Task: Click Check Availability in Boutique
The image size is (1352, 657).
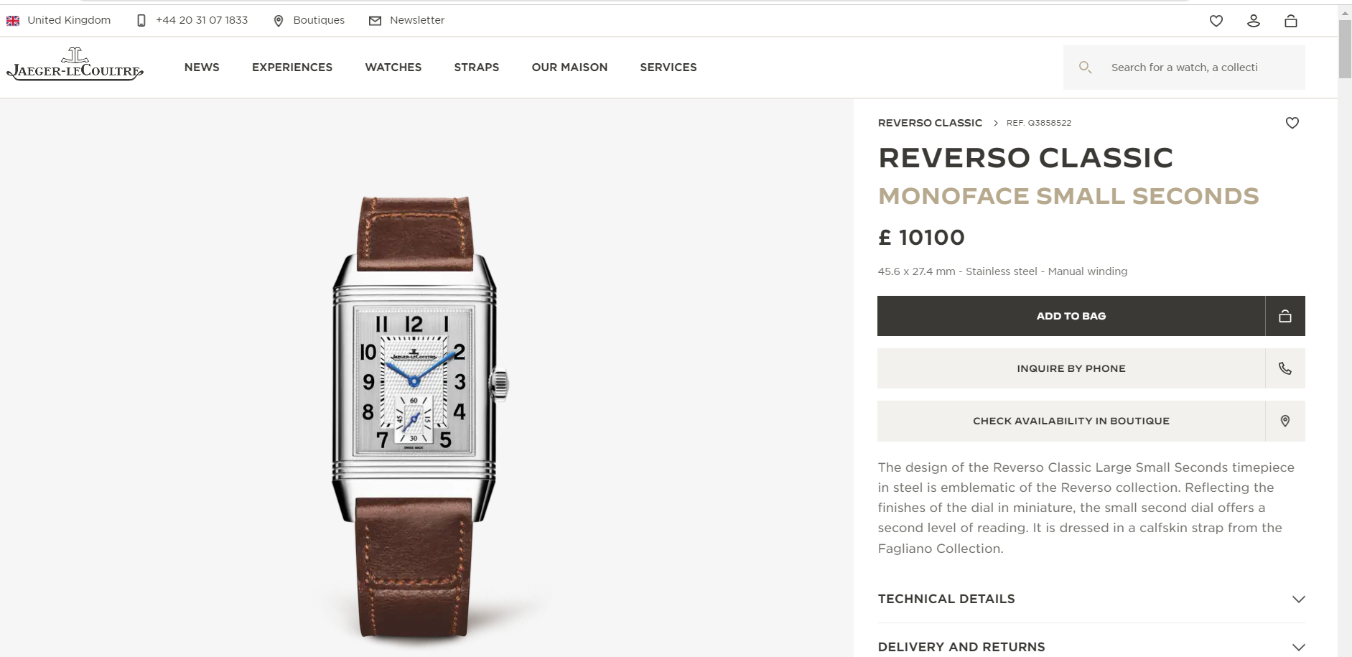Action: point(1071,421)
